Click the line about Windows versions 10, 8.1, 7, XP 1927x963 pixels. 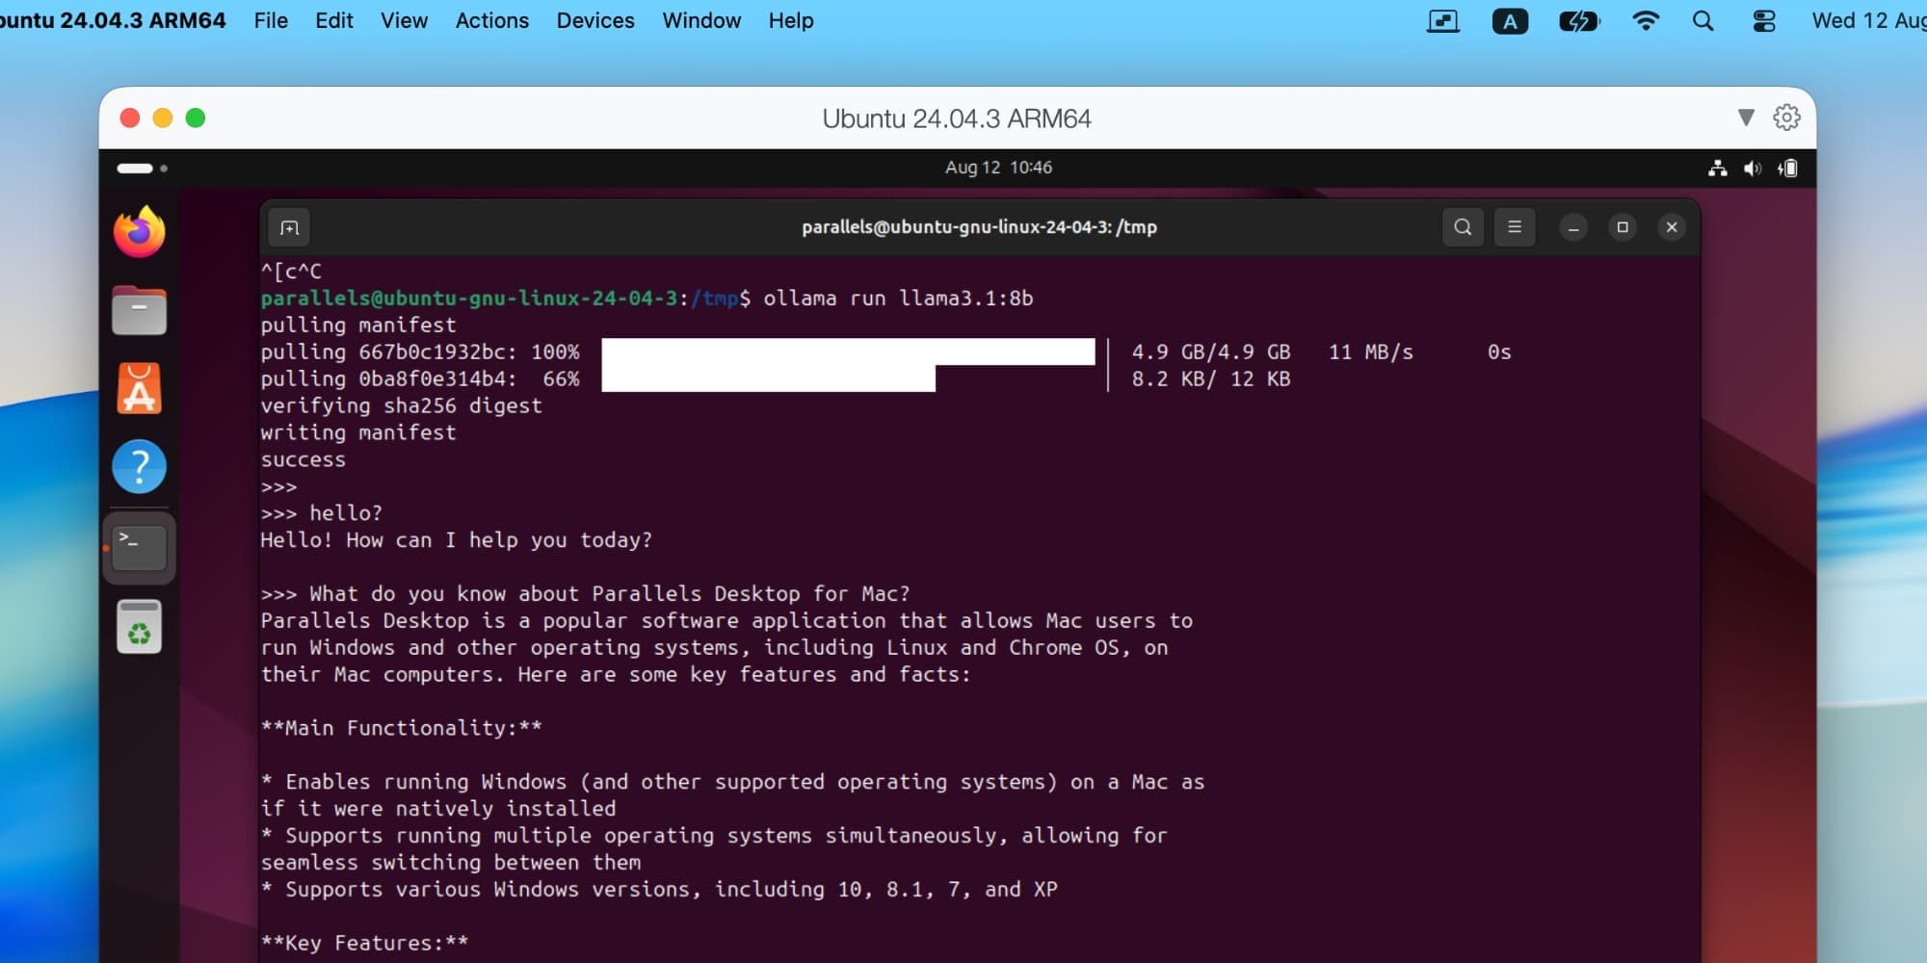(659, 890)
